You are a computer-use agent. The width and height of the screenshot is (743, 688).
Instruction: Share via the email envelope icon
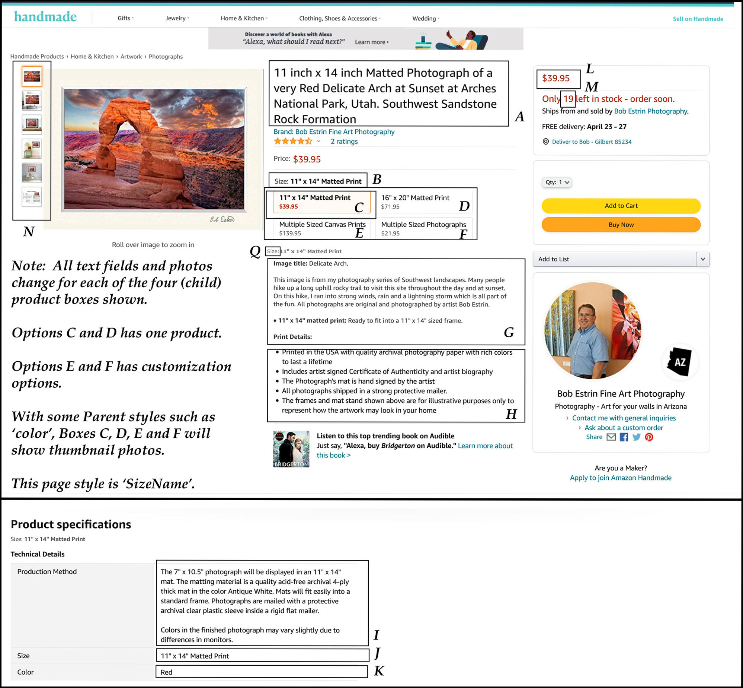611,437
